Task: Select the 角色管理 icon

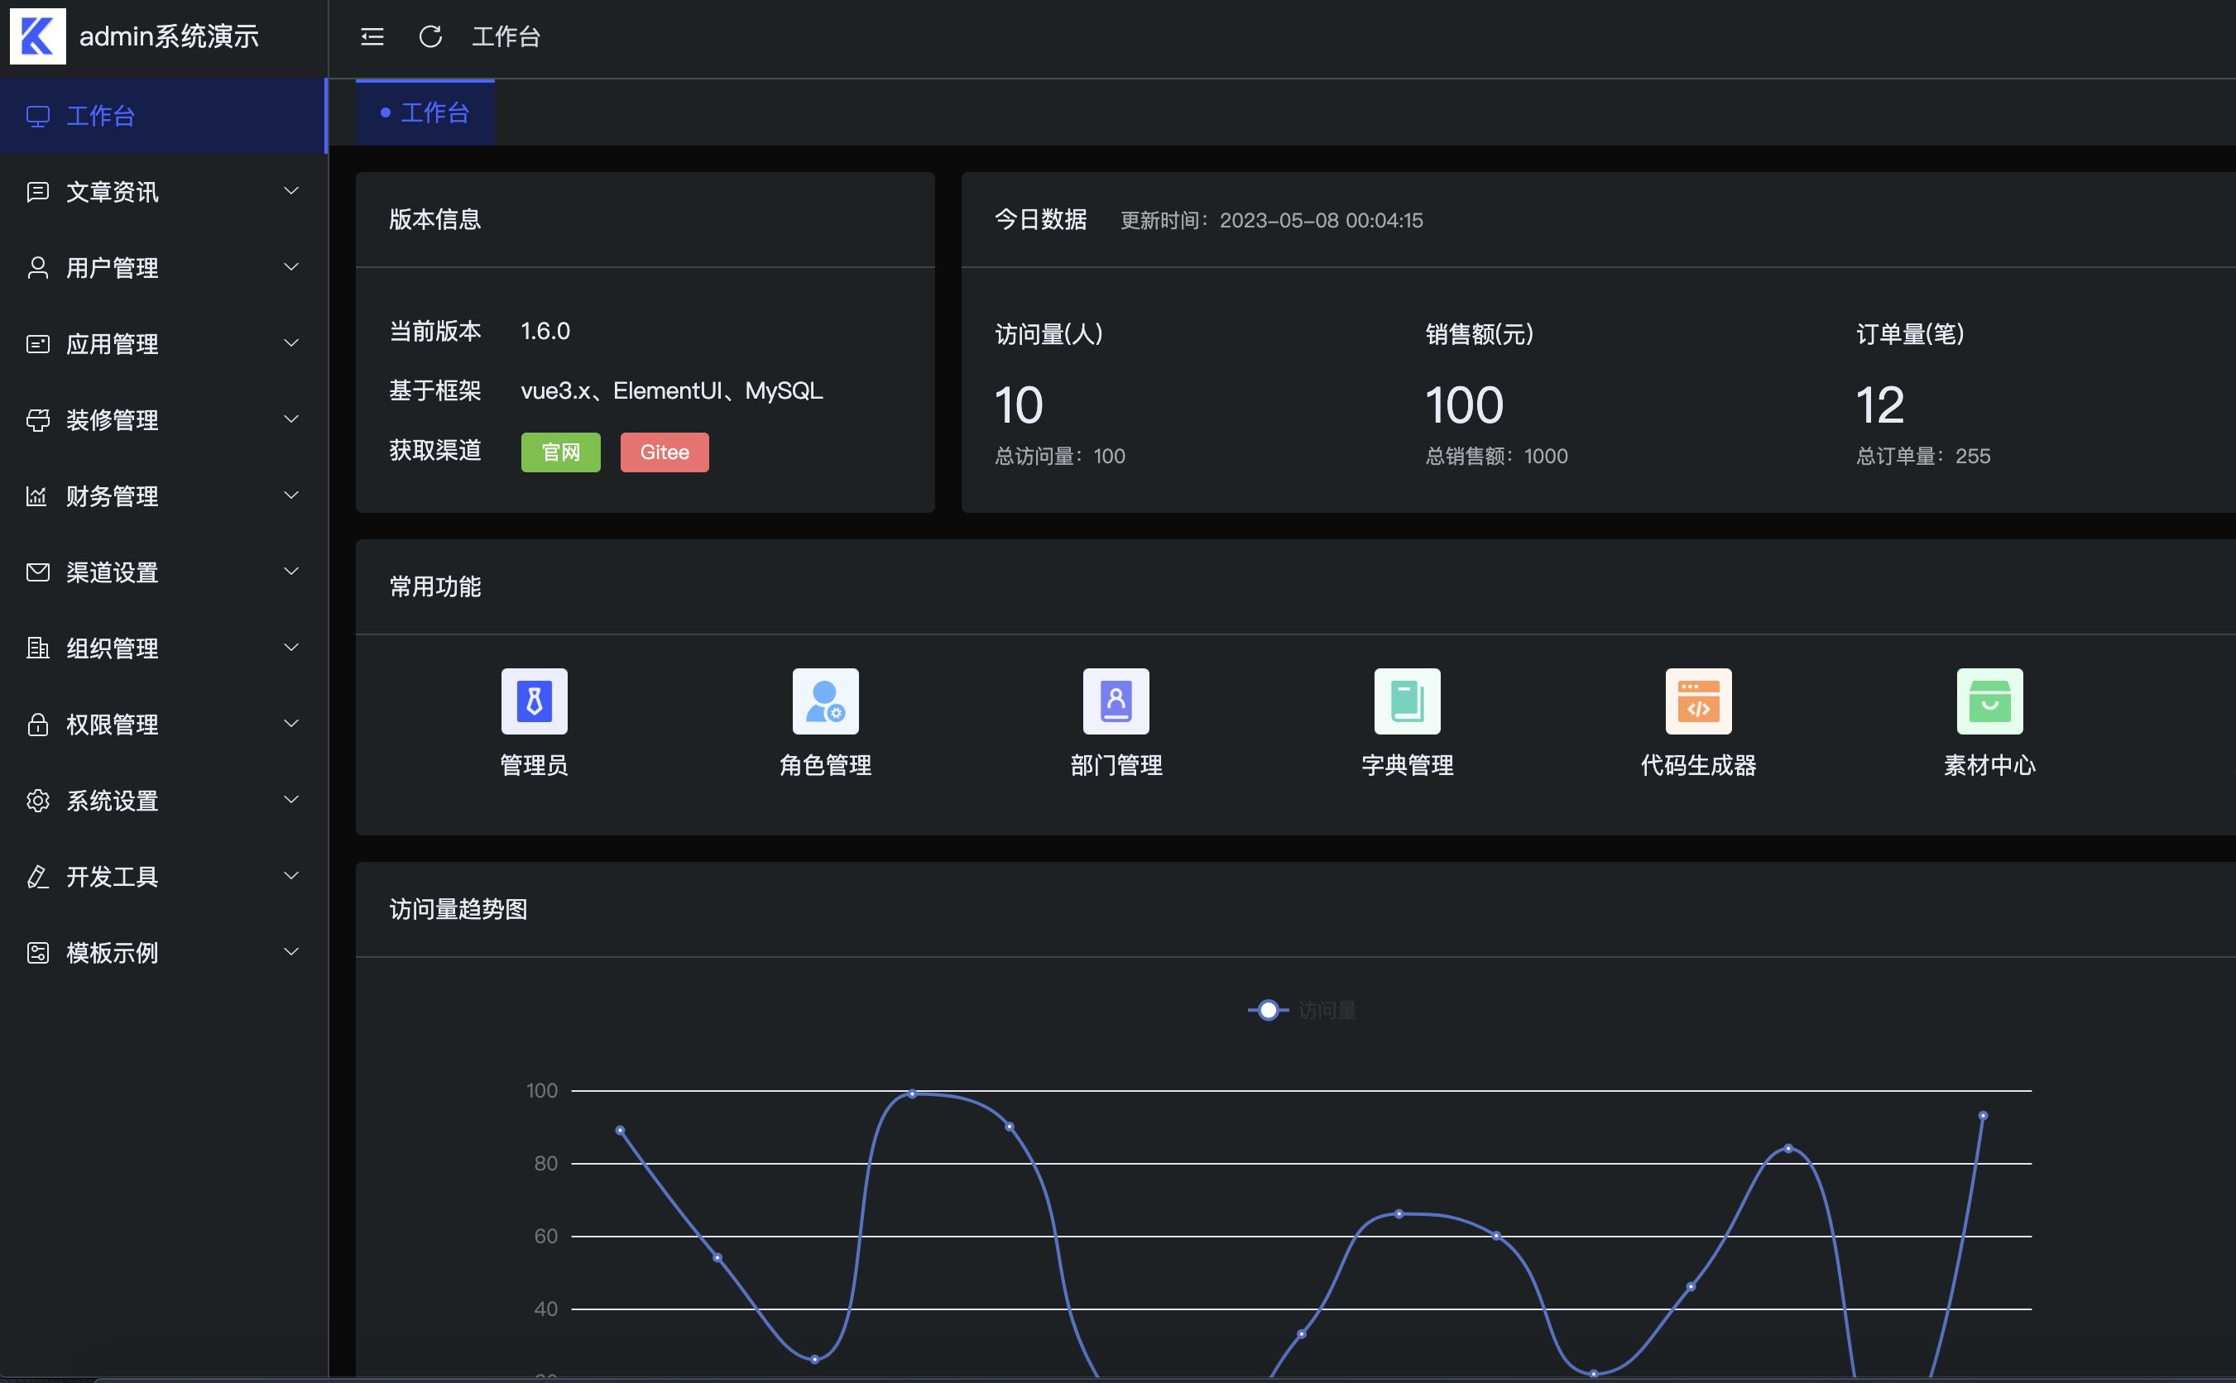Action: [x=824, y=701]
